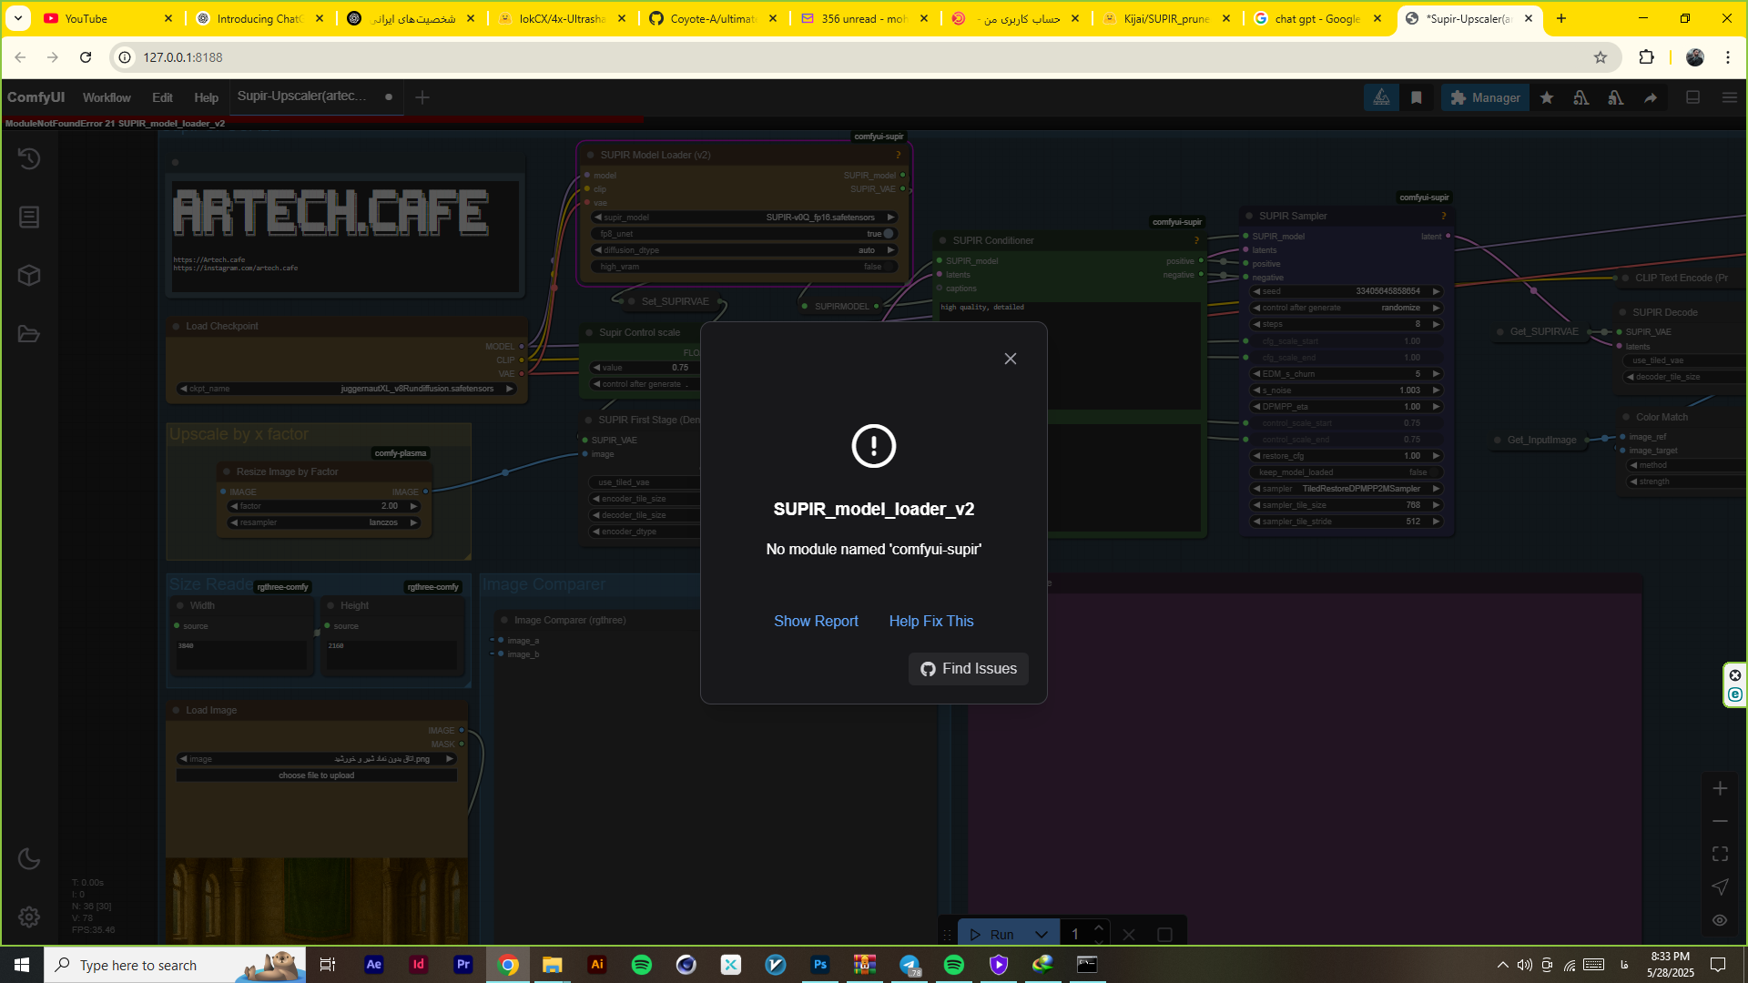Open the hamburger menu at top right
Screen dimensions: 1748x983
tap(1730, 97)
